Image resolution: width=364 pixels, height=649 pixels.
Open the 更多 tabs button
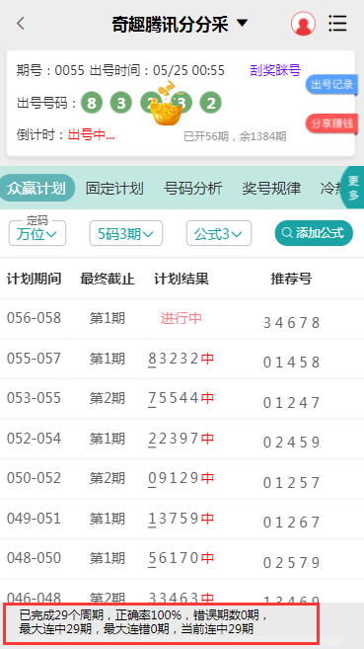tap(352, 188)
